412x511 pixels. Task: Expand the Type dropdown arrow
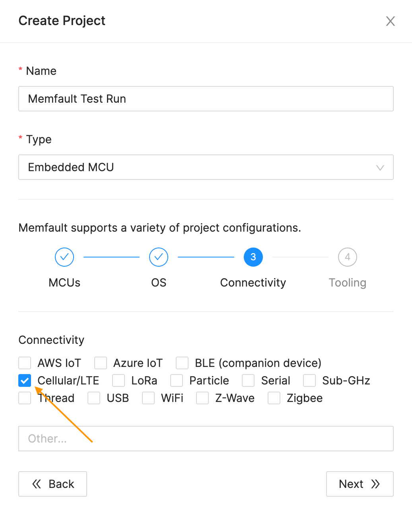point(380,168)
